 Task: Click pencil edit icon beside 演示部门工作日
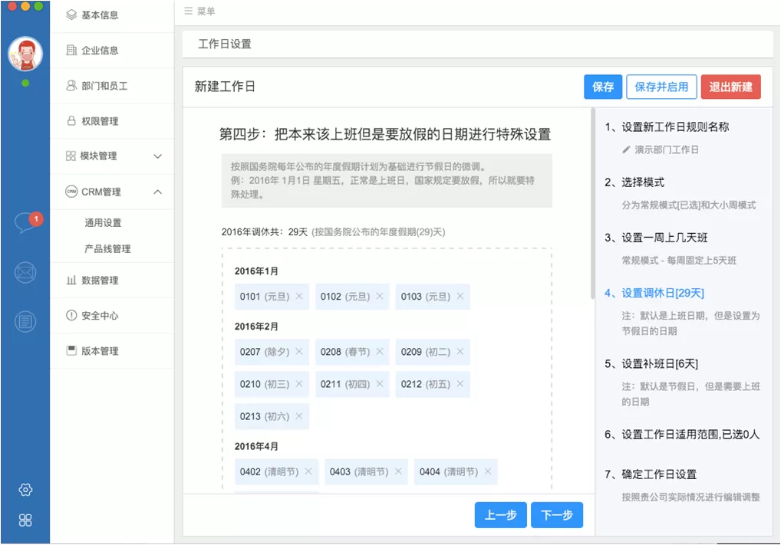pyautogui.click(x=626, y=149)
